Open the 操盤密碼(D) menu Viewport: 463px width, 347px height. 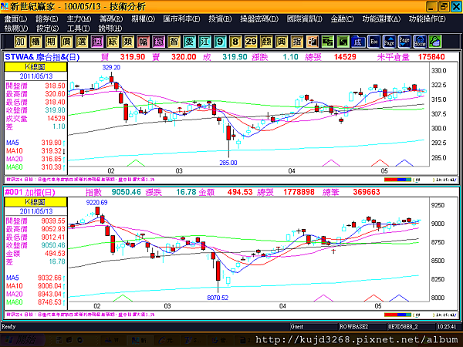pos(259,19)
